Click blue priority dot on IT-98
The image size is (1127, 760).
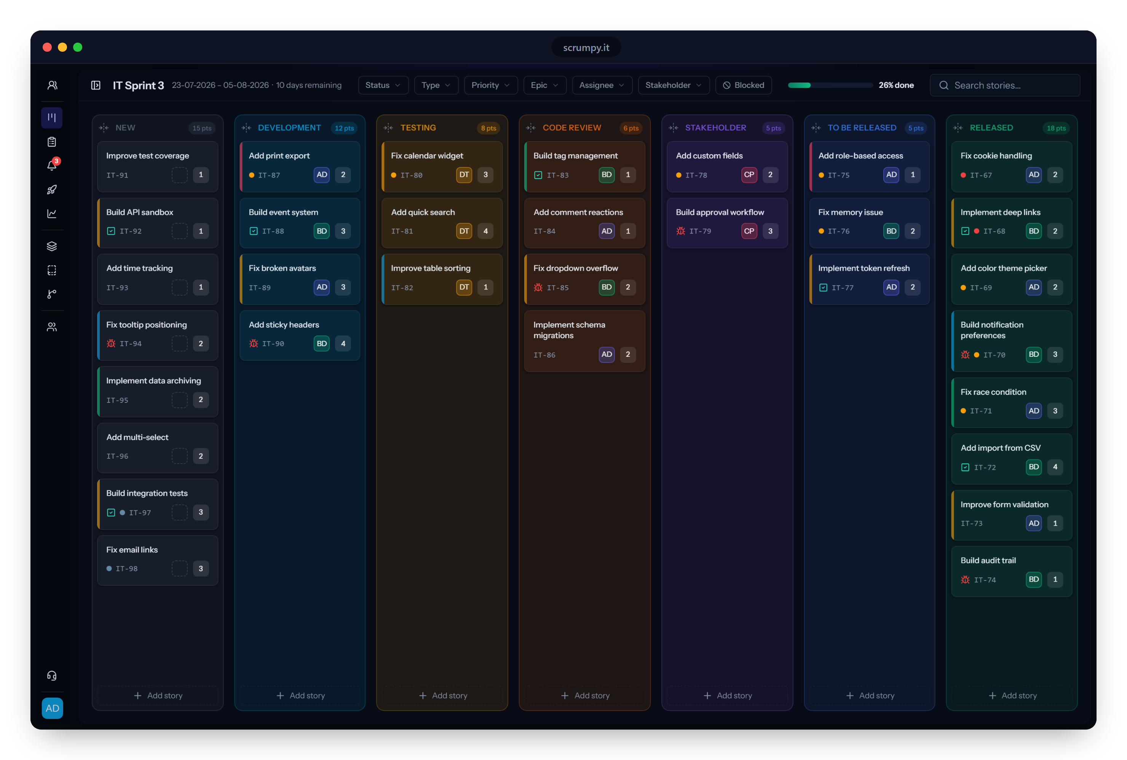109,569
